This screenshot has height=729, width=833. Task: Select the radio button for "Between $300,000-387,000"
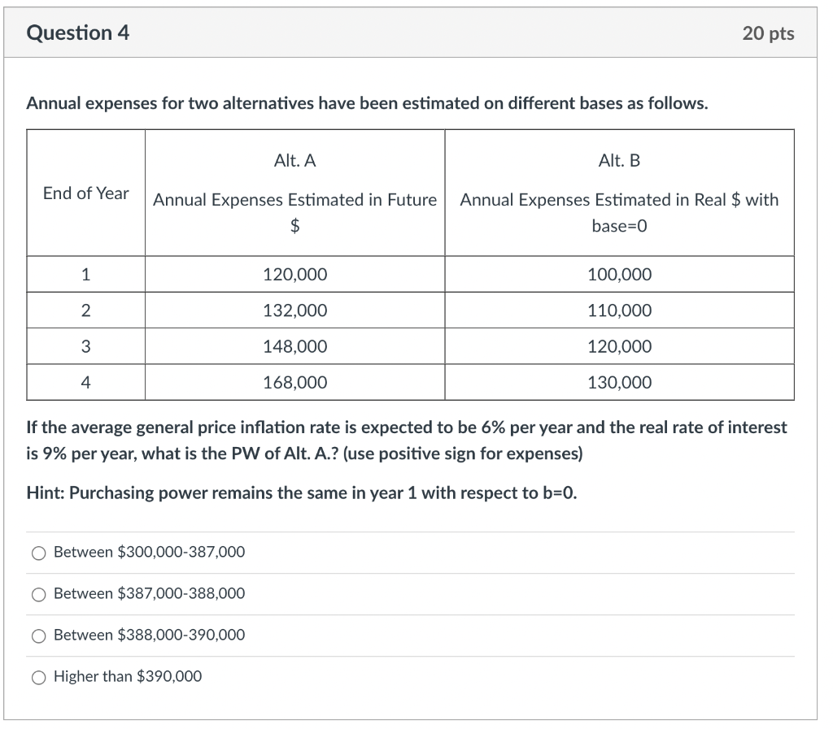pyautogui.click(x=38, y=553)
